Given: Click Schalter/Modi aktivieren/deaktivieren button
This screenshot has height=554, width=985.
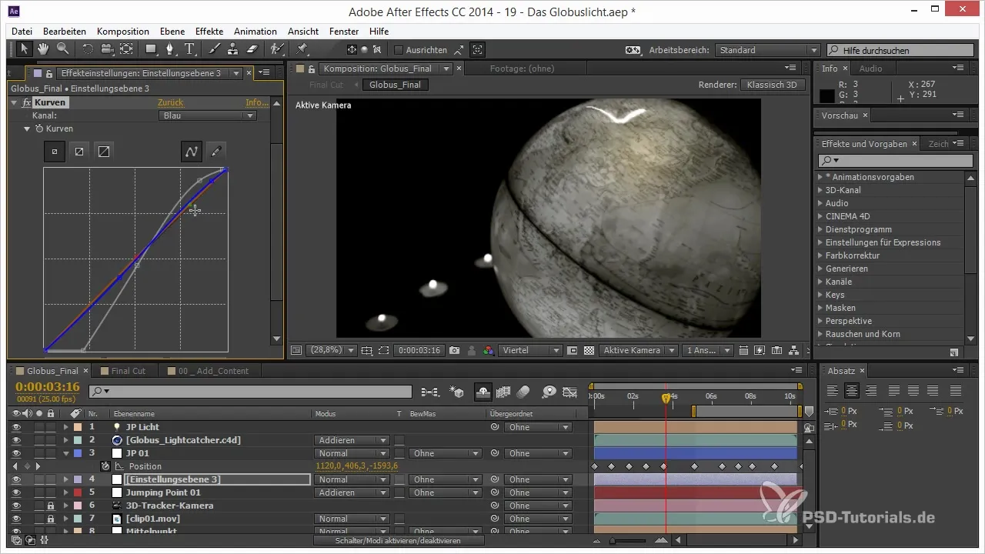Looking at the screenshot, I should point(399,541).
